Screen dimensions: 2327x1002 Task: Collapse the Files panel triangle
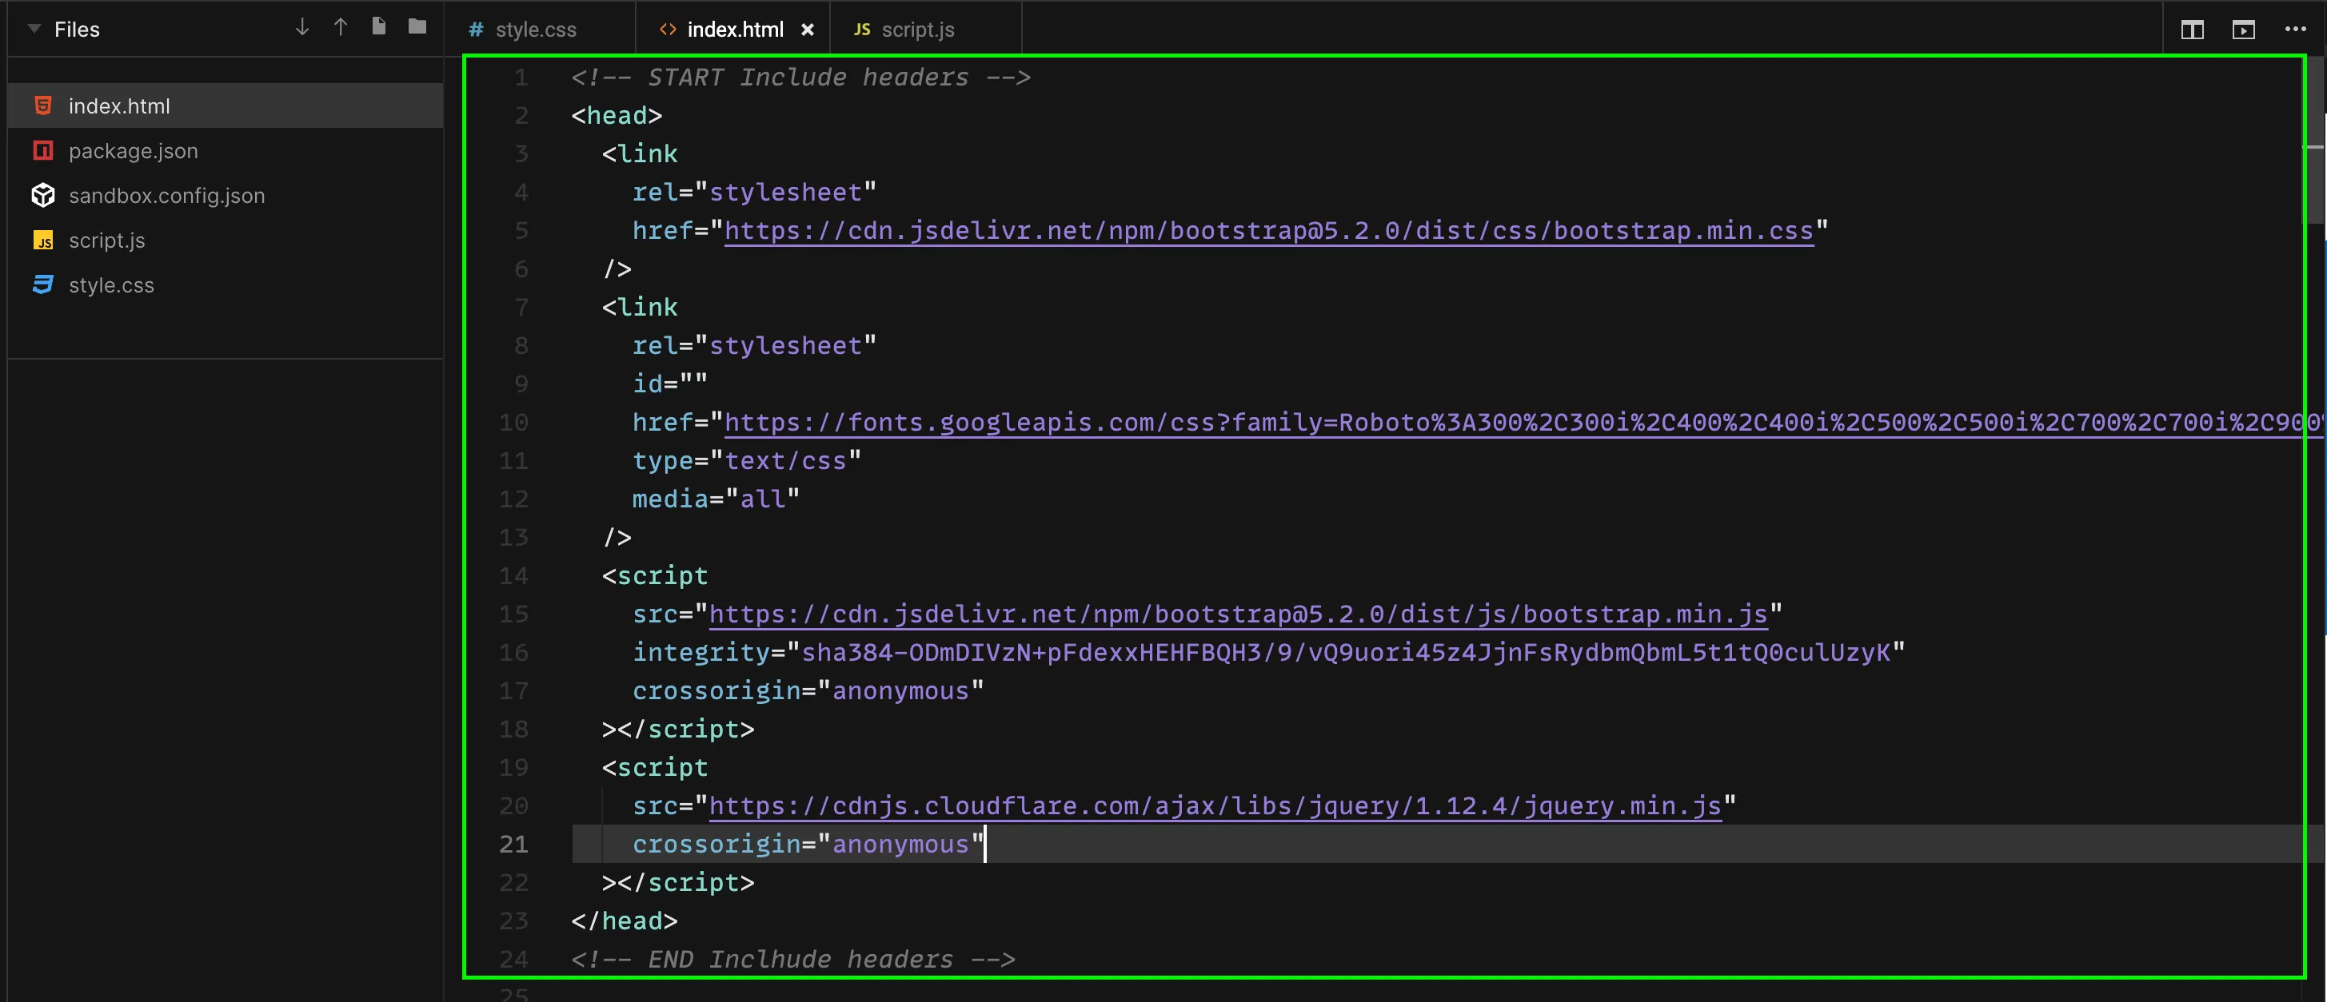point(34,29)
